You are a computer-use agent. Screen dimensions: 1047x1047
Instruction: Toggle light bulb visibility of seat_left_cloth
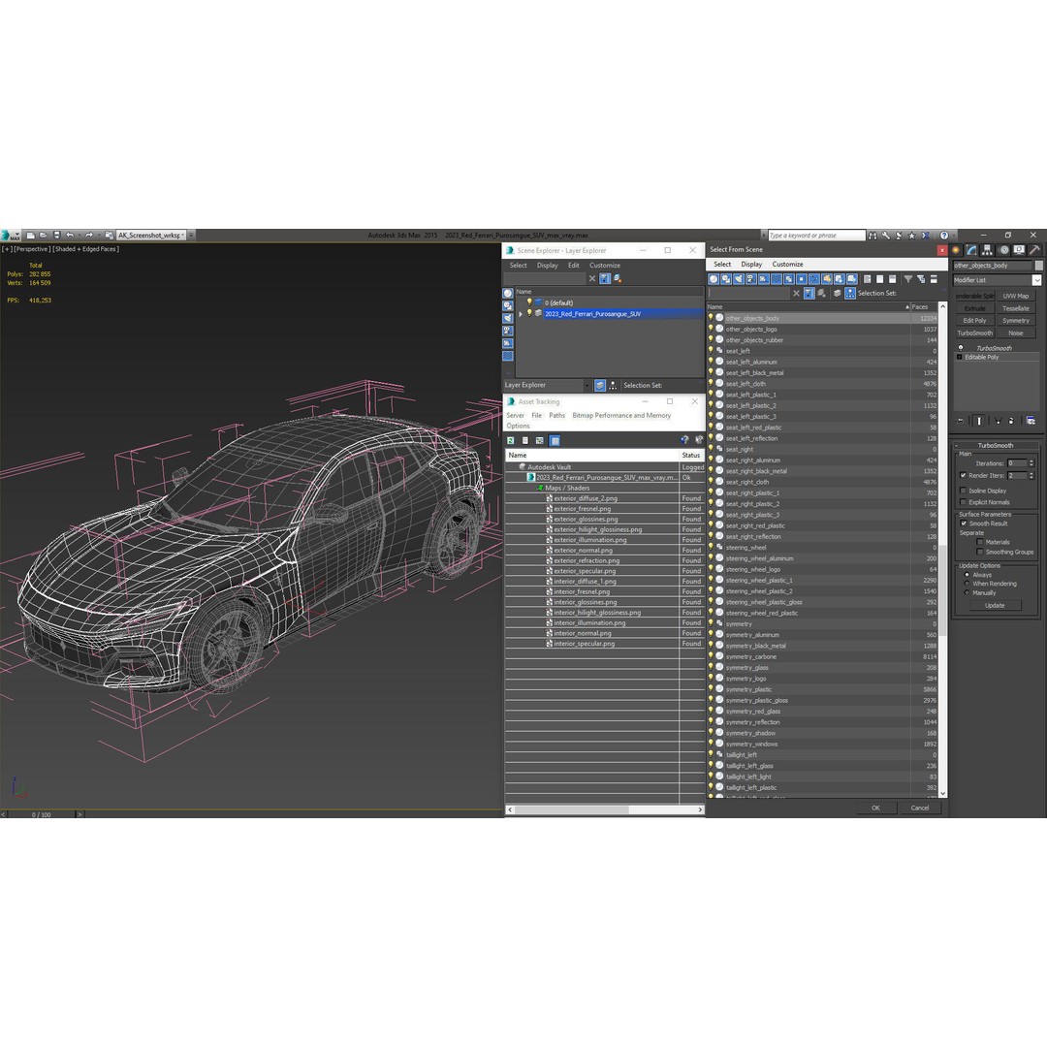711,383
